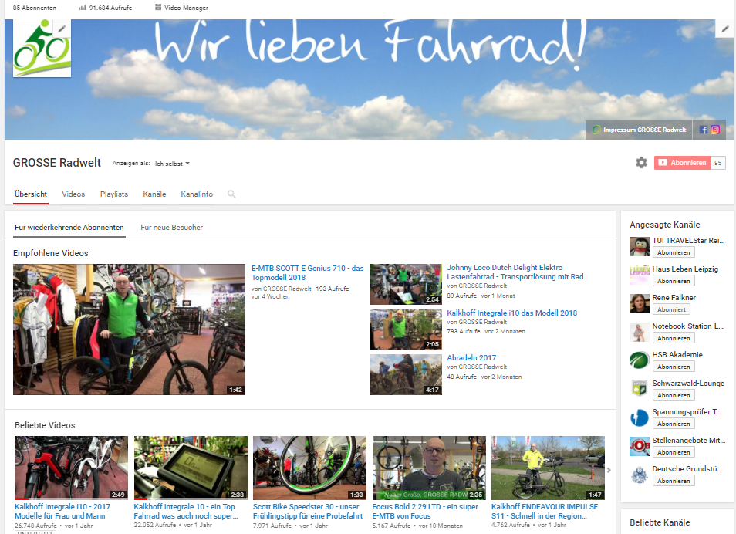This screenshot has width=736, height=534.
Task: Open 'Kalkhoff Integrale i10 das Modell 2018' link
Action: point(511,313)
